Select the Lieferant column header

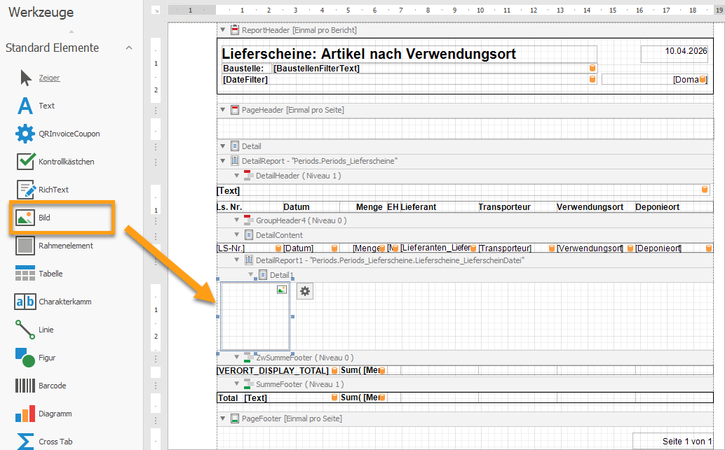point(438,207)
